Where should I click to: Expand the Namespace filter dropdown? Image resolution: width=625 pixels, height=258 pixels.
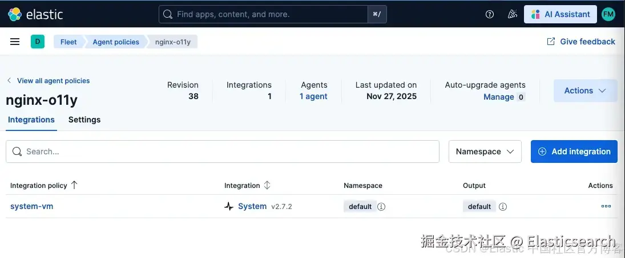485,151
